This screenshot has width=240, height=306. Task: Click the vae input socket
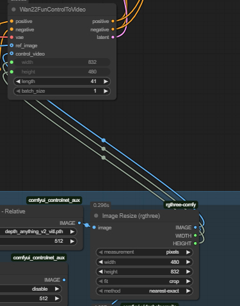tap(12, 37)
